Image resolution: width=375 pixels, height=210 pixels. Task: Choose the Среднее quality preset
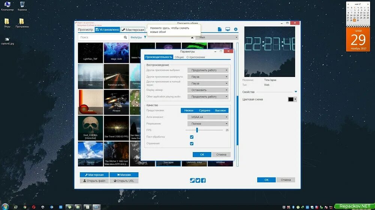(x=204, y=110)
